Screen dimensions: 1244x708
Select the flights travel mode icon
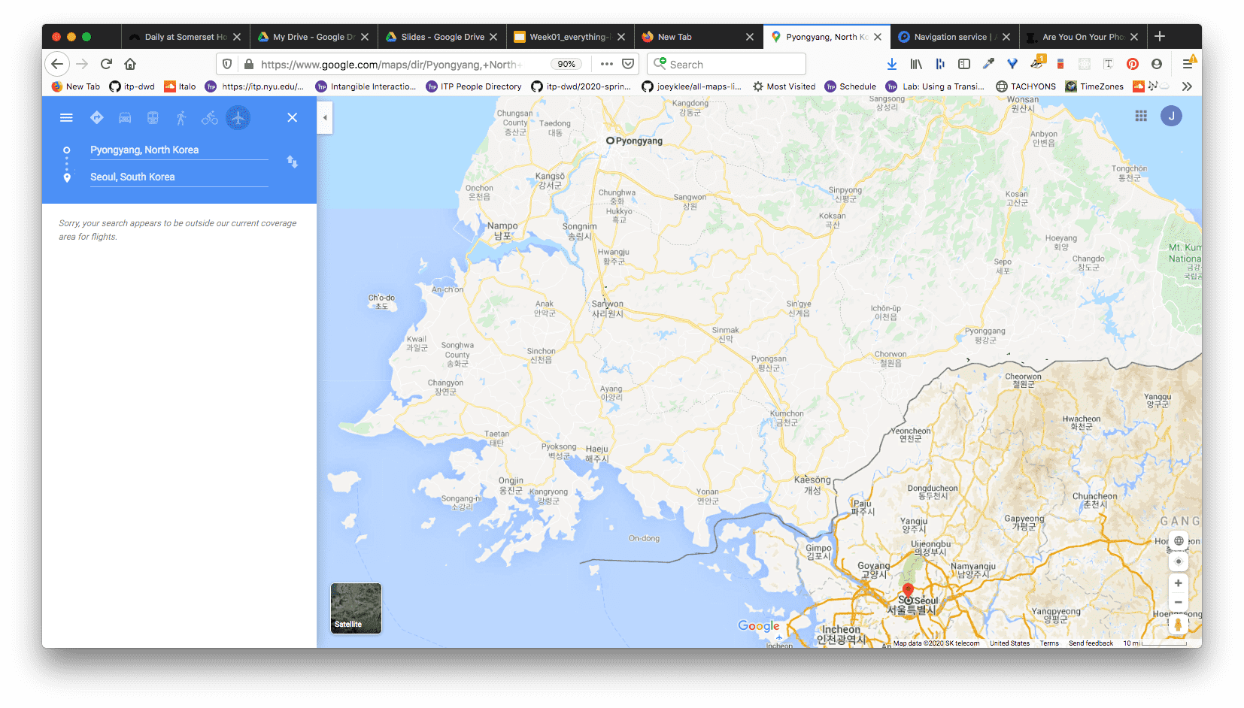pos(238,118)
